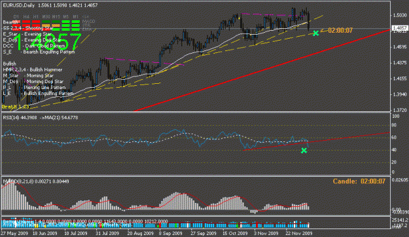Click the MACD row label in signal grid
This screenshot has width=409, height=237.
[88, 22]
